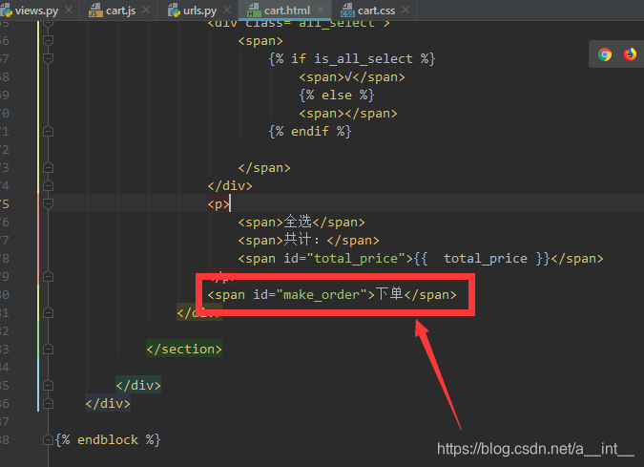Click the urls.py Python file icon
644x467 pixels.
click(174, 11)
